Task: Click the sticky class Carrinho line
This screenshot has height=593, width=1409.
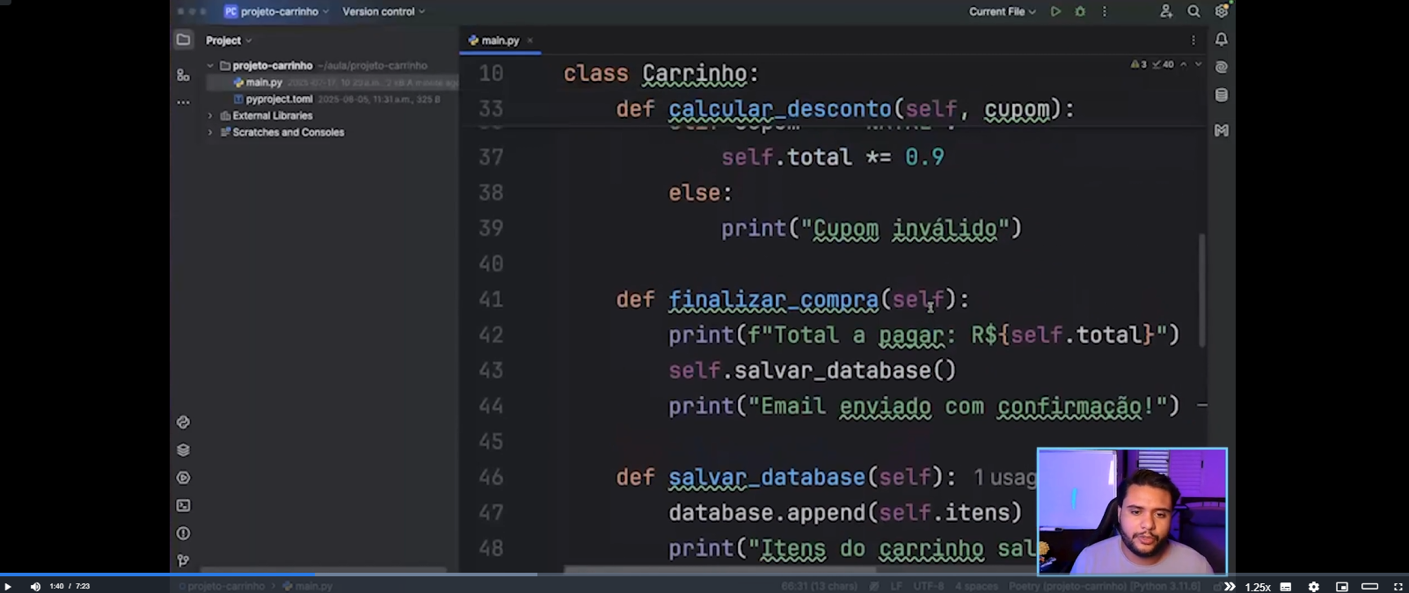Action: coord(661,74)
